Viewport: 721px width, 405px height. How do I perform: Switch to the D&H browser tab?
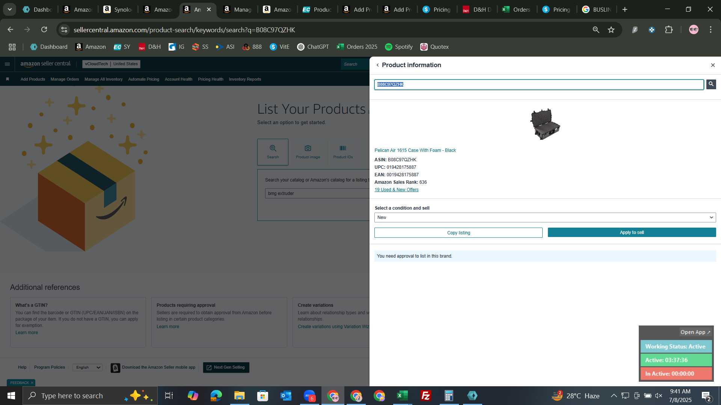[x=477, y=9]
